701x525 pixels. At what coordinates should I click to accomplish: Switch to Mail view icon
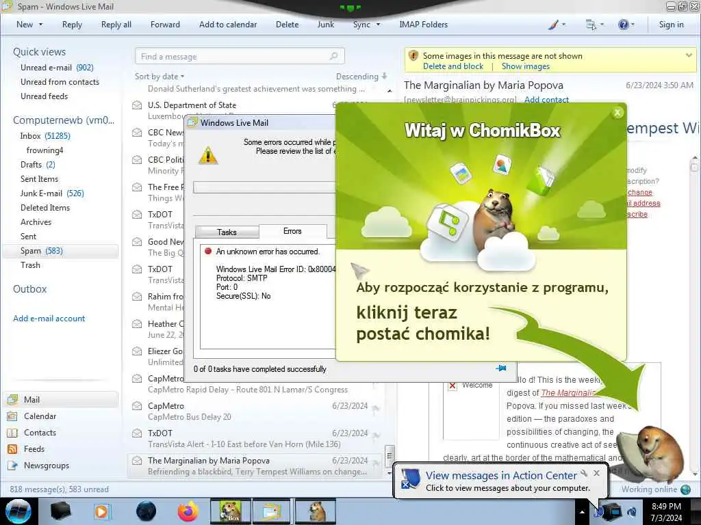(x=12, y=399)
